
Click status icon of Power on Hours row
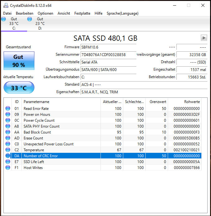(x=8, y=114)
